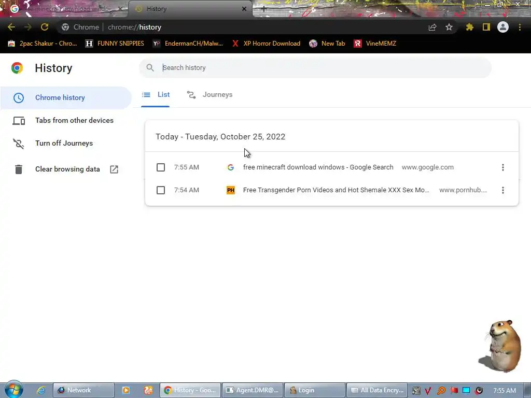Open the profile avatar menu
The height and width of the screenshot is (398, 531).
[x=502, y=27]
